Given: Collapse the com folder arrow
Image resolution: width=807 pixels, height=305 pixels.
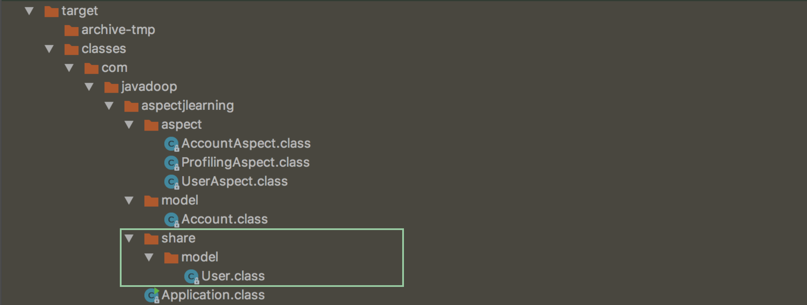Looking at the screenshot, I should tap(69, 68).
